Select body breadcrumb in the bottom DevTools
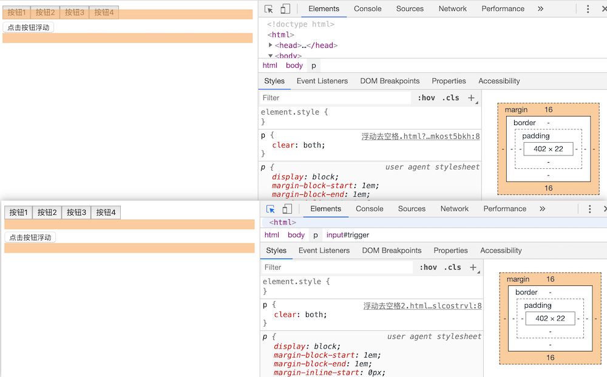This screenshot has height=377, width=607. pos(296,235)
